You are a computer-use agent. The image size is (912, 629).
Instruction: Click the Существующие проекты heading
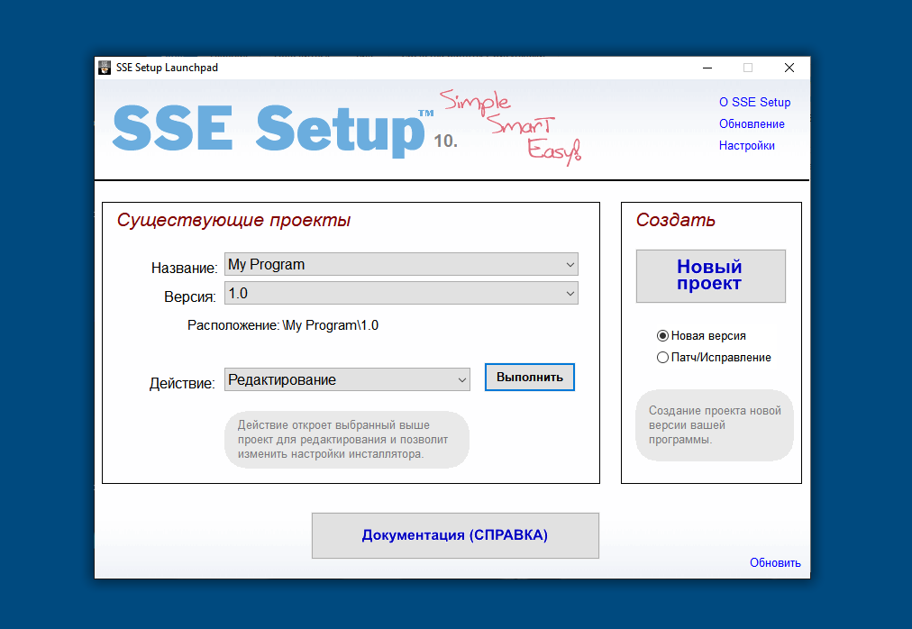click(233, 220)
